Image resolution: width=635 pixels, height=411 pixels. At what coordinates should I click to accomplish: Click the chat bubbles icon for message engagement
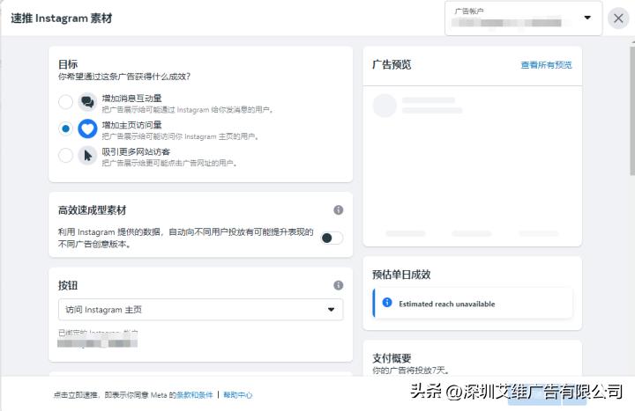pyautogui.click(x=87, y=102)
